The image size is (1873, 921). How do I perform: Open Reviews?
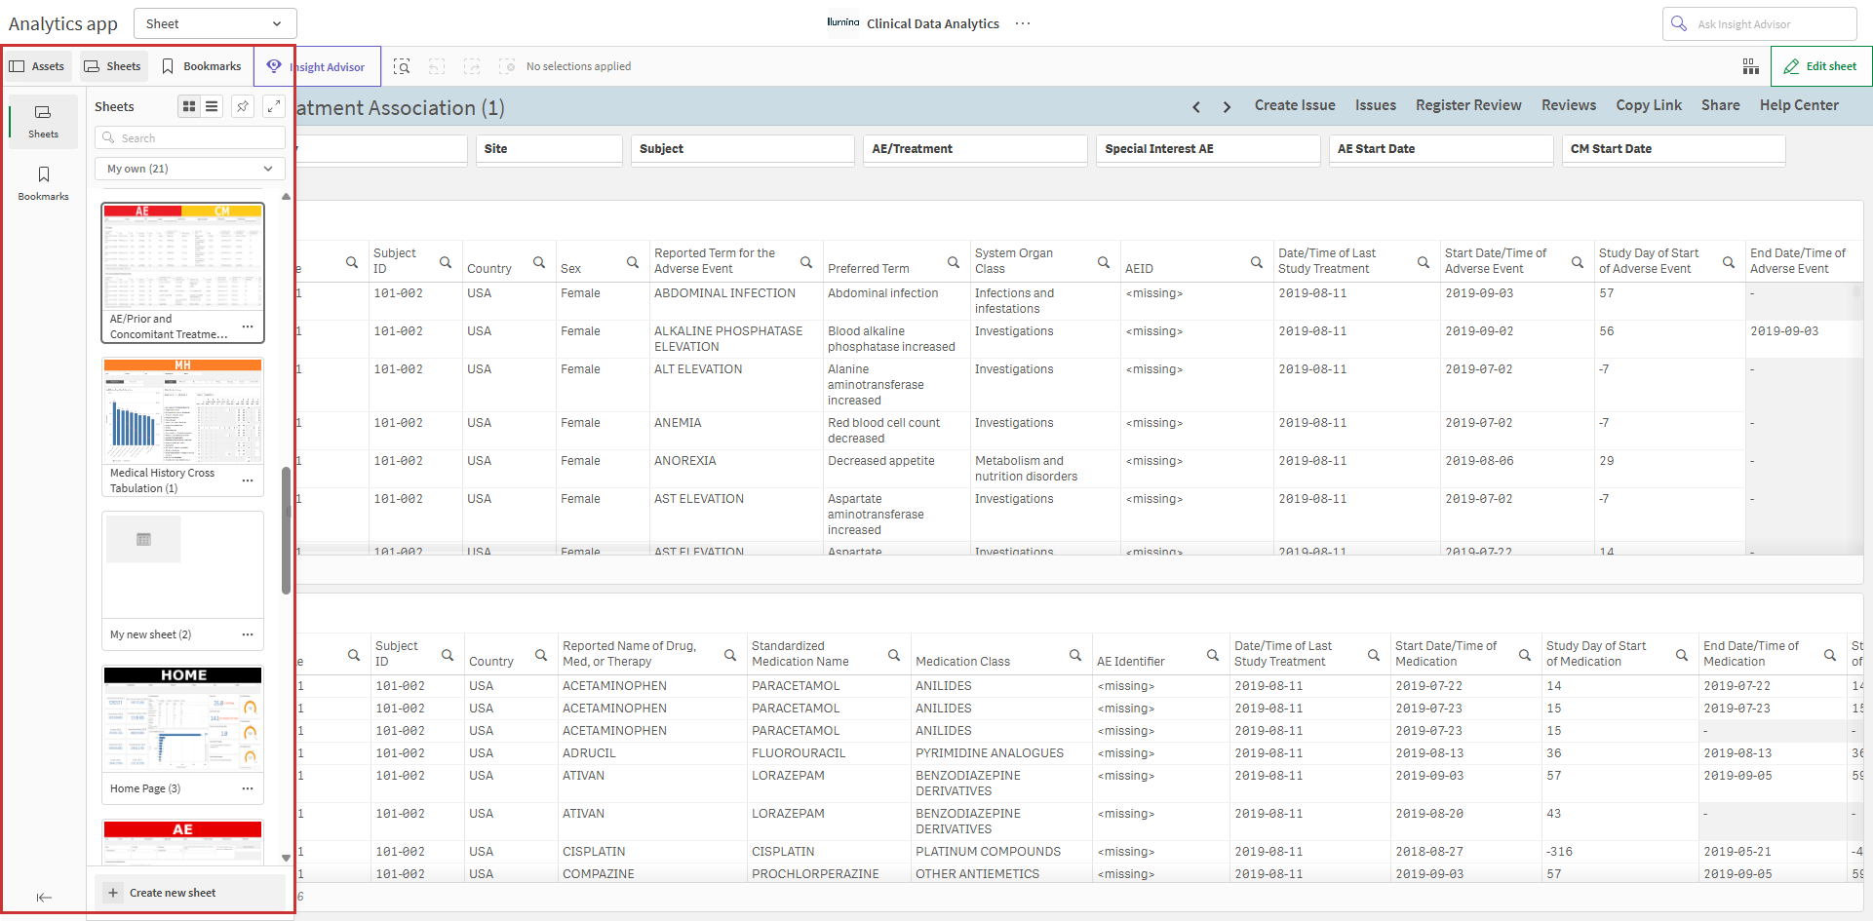[x=1569, y=105]
